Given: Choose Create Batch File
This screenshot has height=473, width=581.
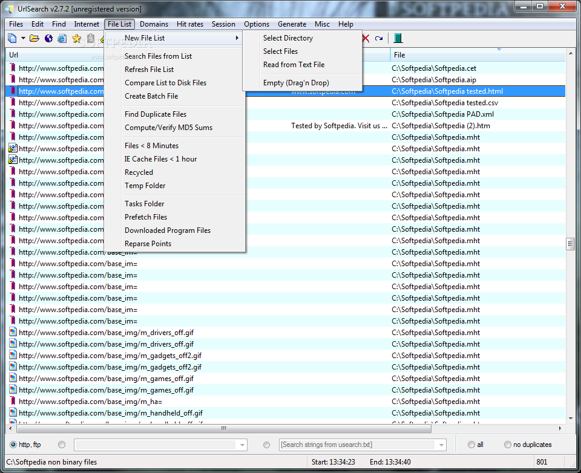Looking at the screenshot, I should click(x=174, y=96).
